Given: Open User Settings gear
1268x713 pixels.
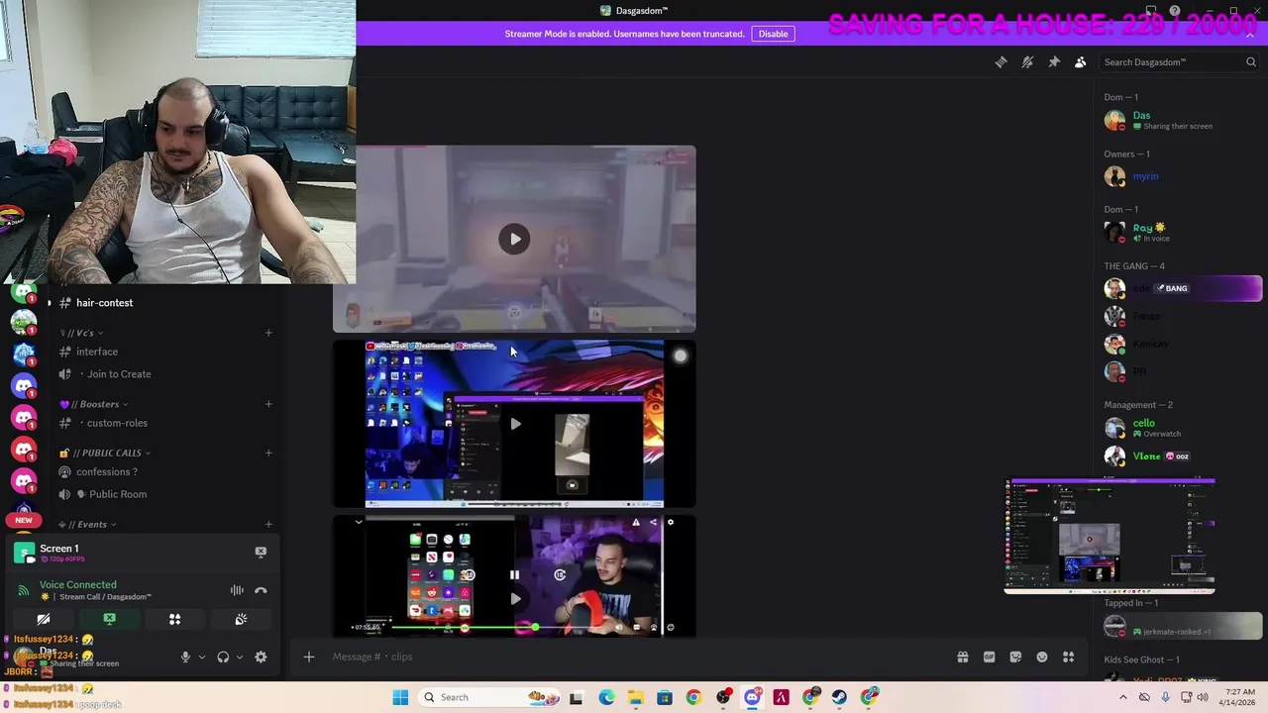Looking at the screenshot, I should click(261, 657).
